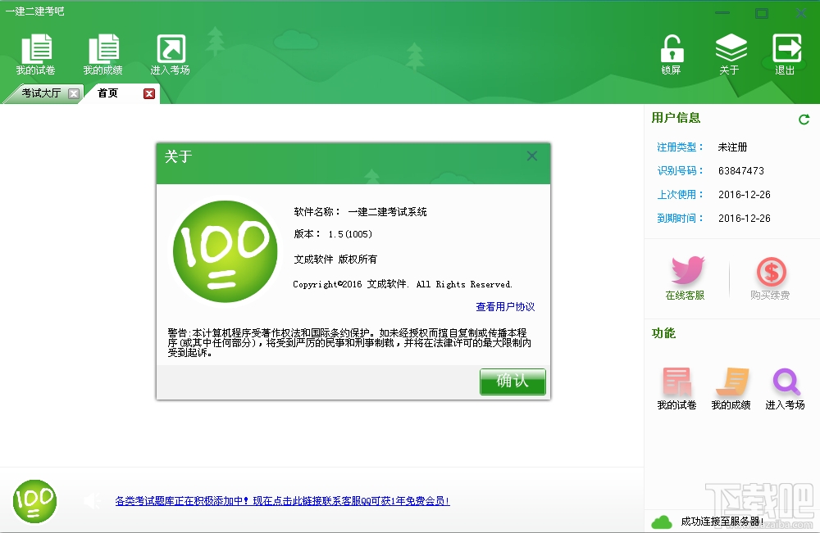Open 我的成绩 from the top toolbar
This screenshot has width=820, height=533.
(103, 54)
